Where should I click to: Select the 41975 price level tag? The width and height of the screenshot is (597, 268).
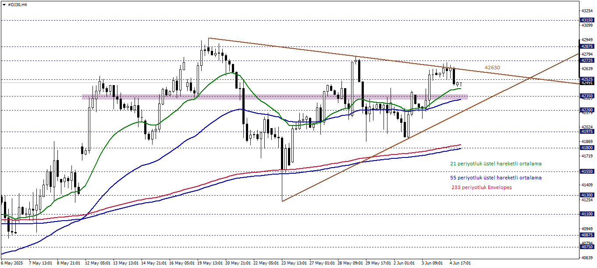587,131
